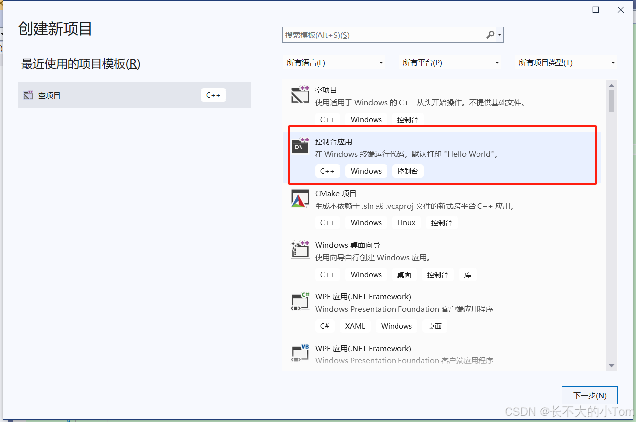Select the recent 空项目 template icon
Viewport: 636px width, 422px height.
click(x=28, y=95)
